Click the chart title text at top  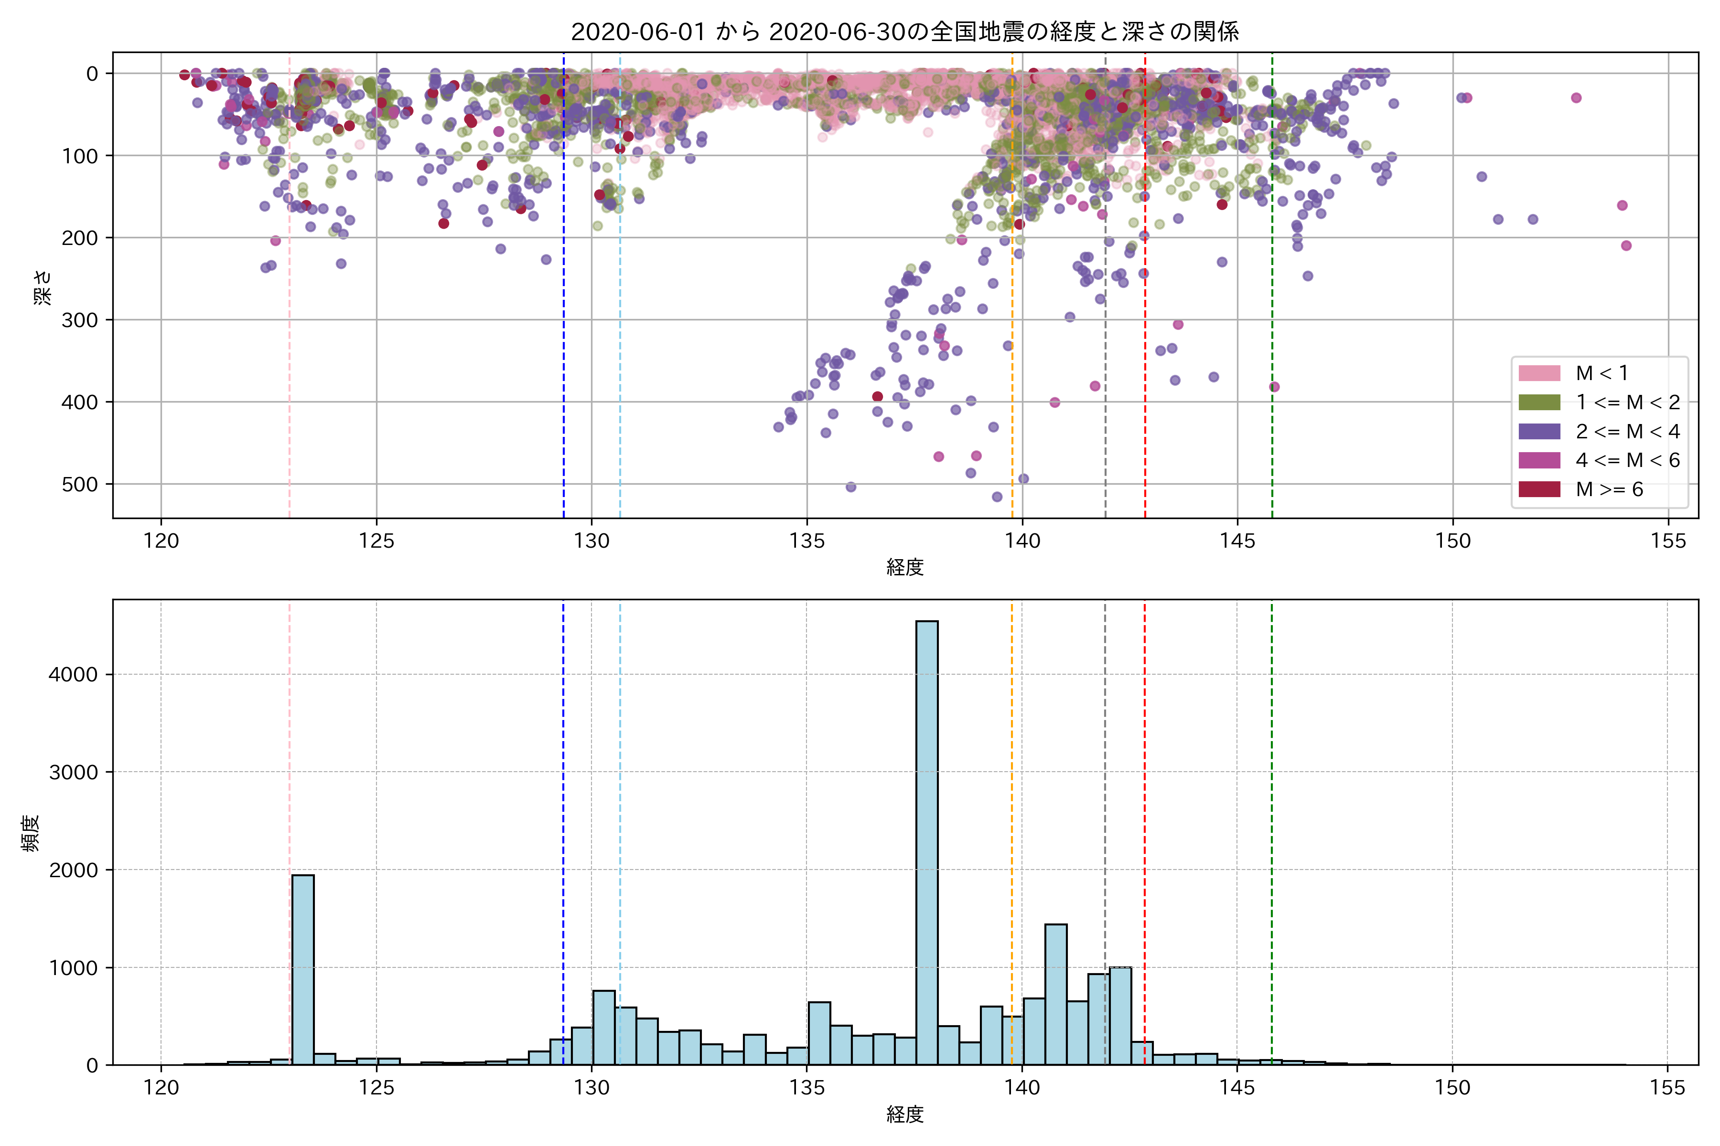[x=904, y=32]
